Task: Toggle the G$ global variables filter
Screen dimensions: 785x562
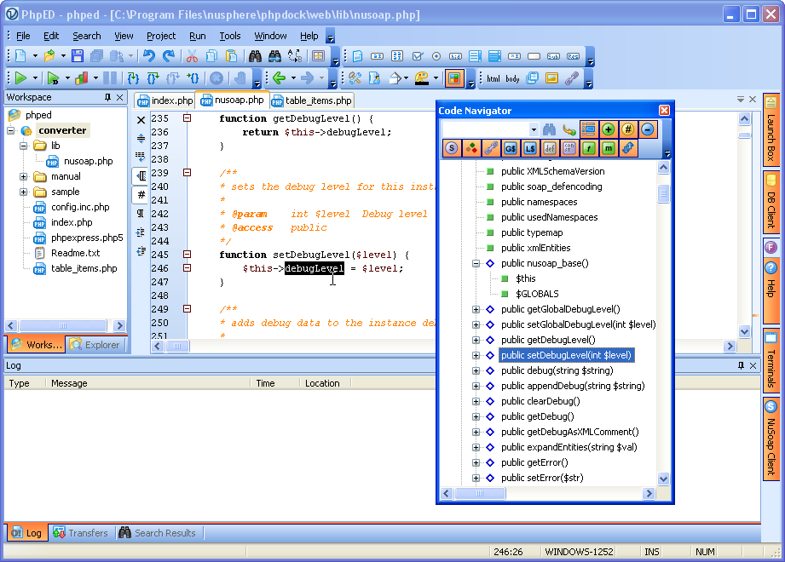Action: click(511, 148)
